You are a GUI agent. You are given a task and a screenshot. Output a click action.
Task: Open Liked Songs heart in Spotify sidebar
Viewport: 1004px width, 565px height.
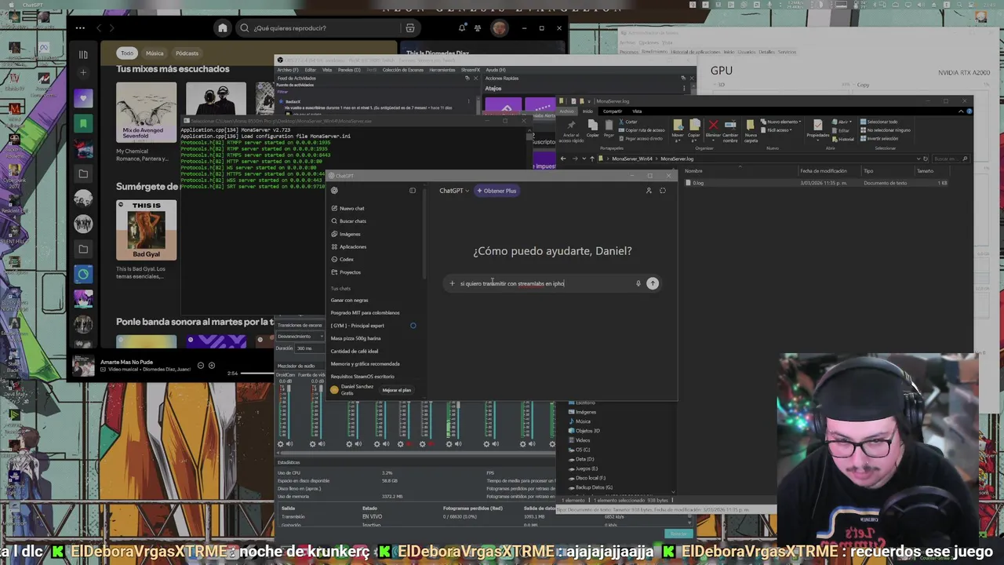[83, 98]
